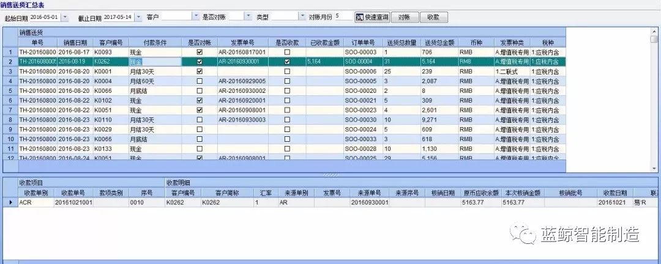Image resolution: width=661 pixels, height=264 pixels.
Task: Enable 是否收款 checkbox for order SOO-00023
Action: tap(287, 109)
